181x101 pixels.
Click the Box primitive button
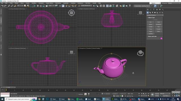click(151, 22)
